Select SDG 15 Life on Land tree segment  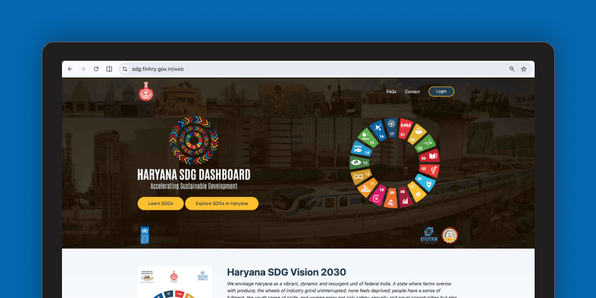[367, 138]
